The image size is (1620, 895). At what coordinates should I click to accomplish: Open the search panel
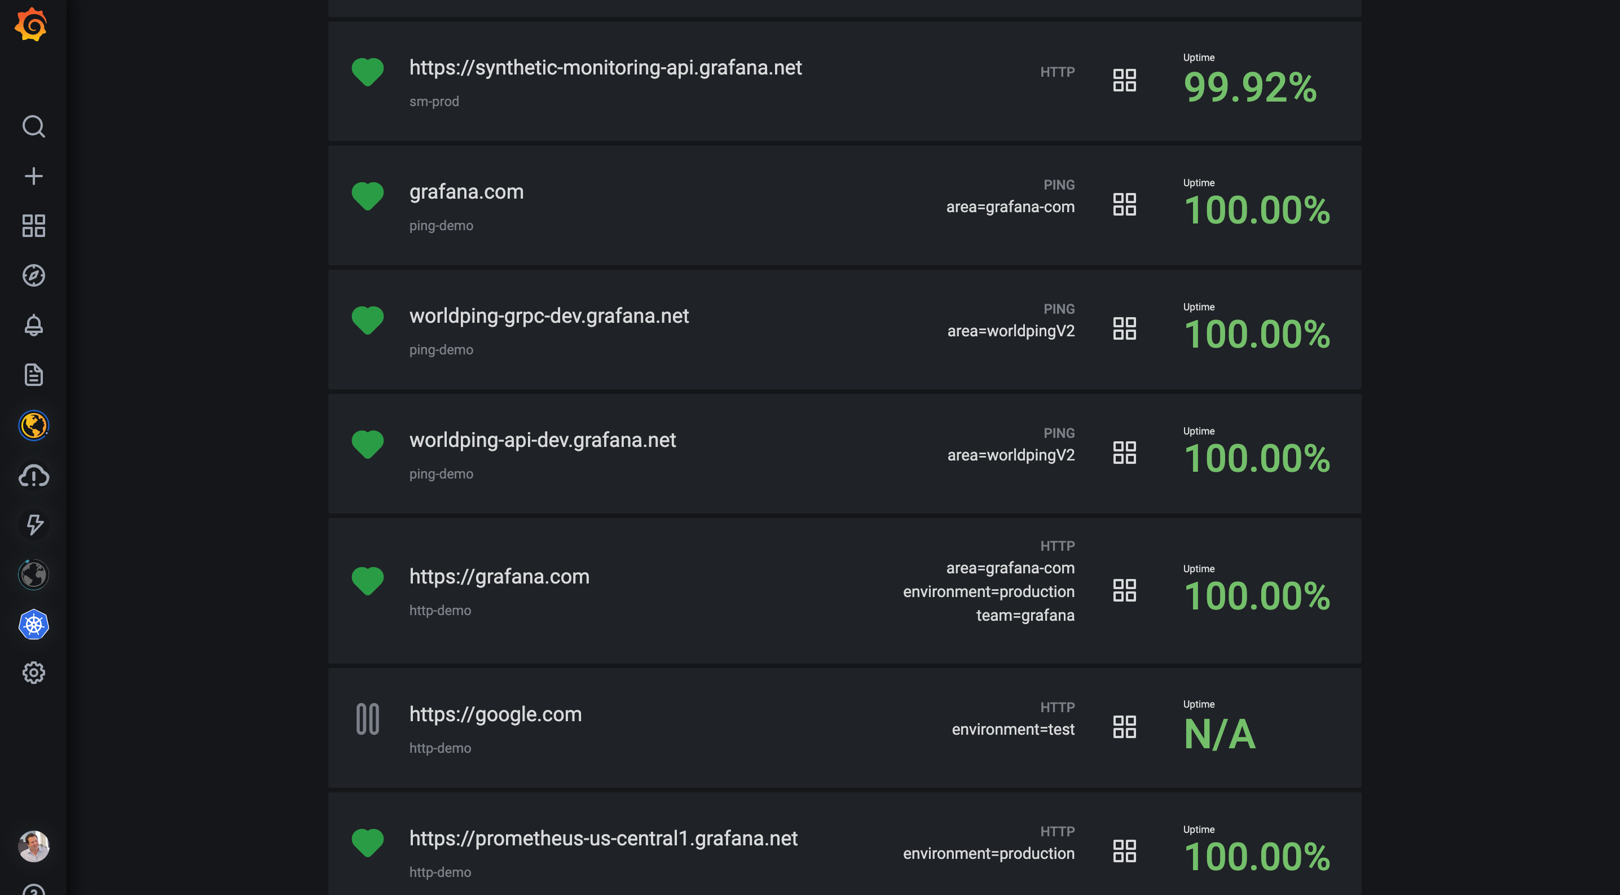33,126
